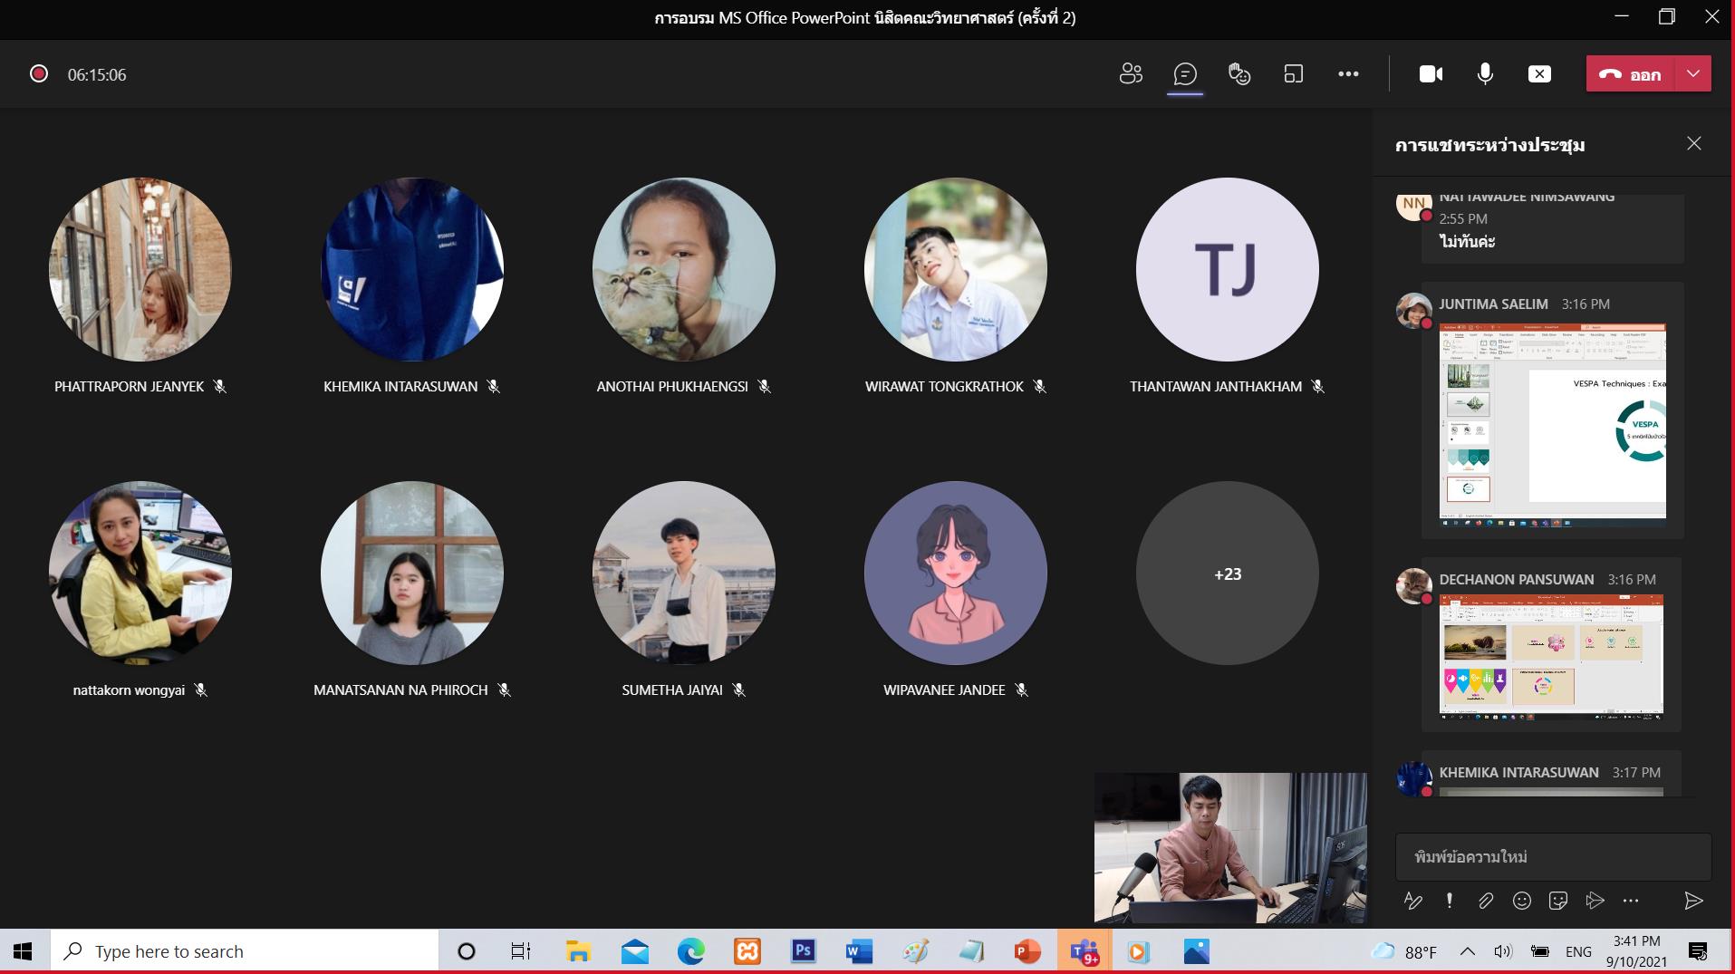This screenshot has height=974, width=1735.
Task: Select ANOTHAI PHUKHAENGSI's participant avatar
Action: (x=684, y=269)
